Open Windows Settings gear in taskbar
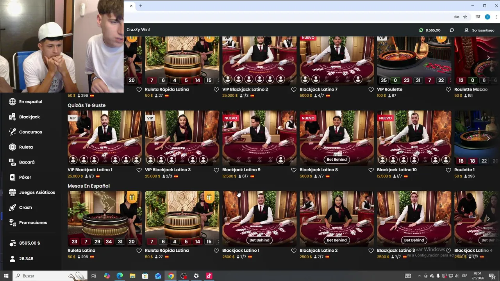500x281 pixels. pyautogui.click(x=196, y=276)
